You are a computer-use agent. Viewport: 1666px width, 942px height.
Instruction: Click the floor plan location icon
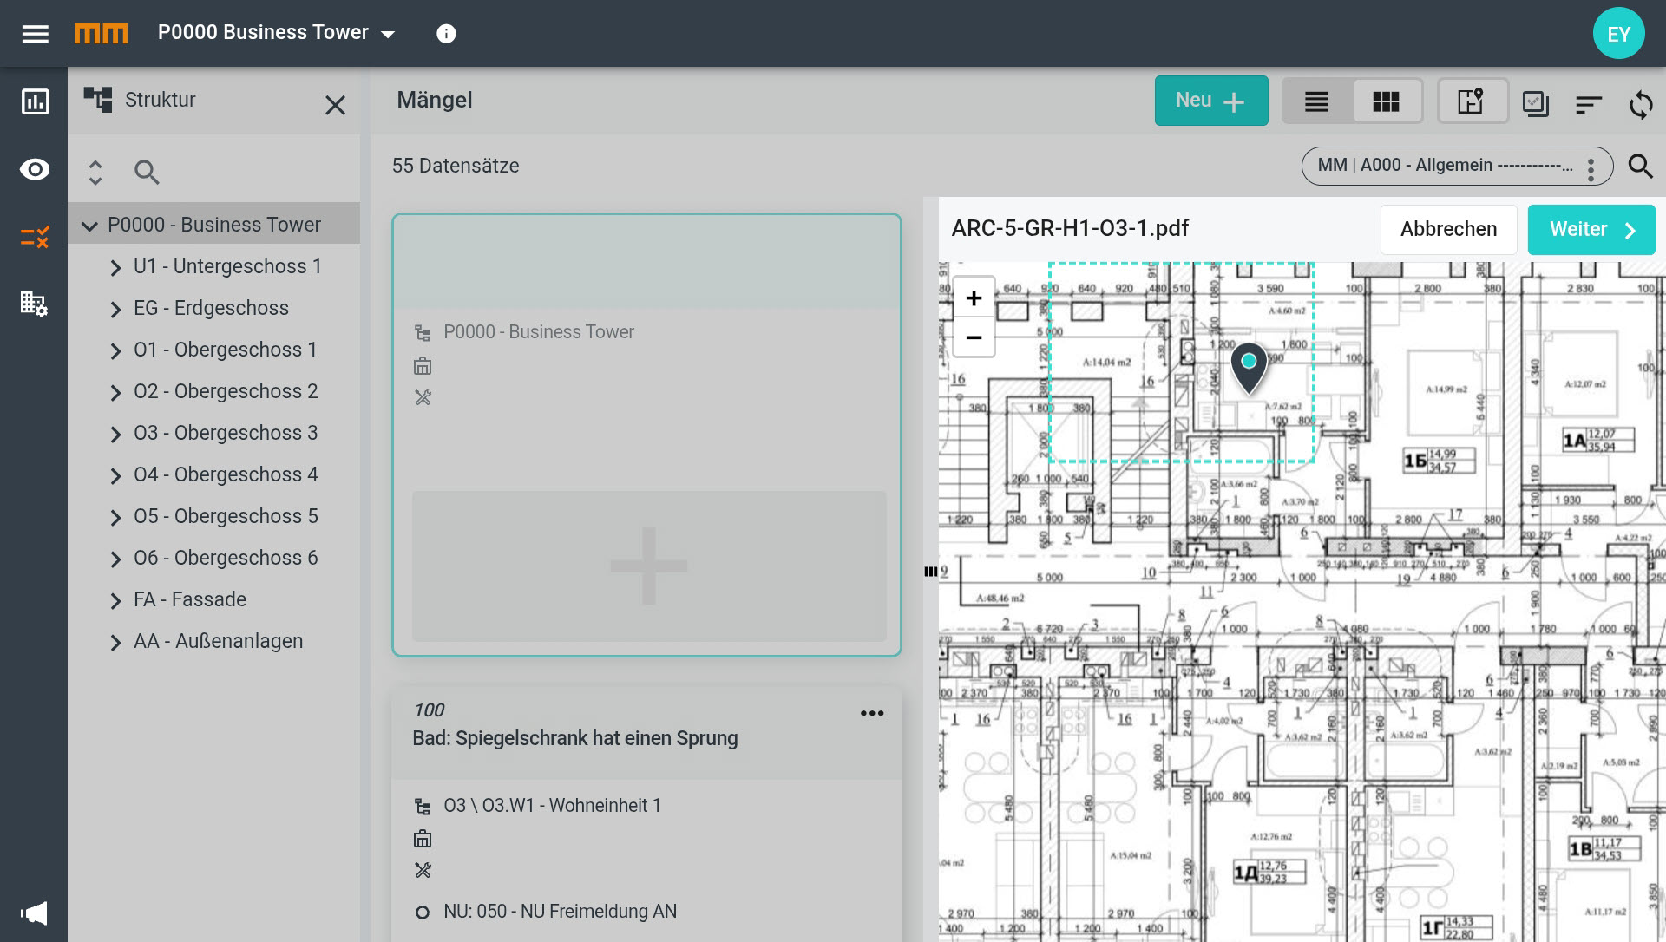tap(1472, 101)
